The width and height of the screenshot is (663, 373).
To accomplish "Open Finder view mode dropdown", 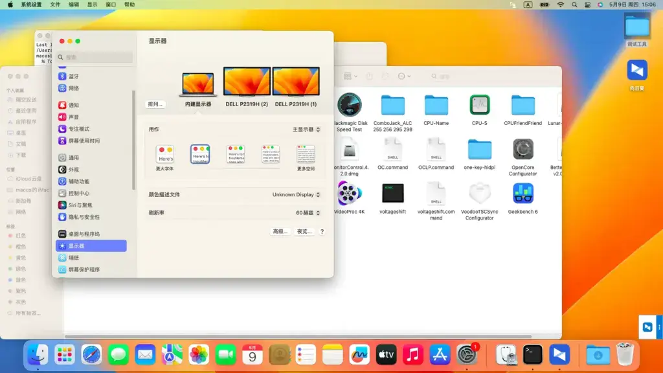I will [350, 76].
